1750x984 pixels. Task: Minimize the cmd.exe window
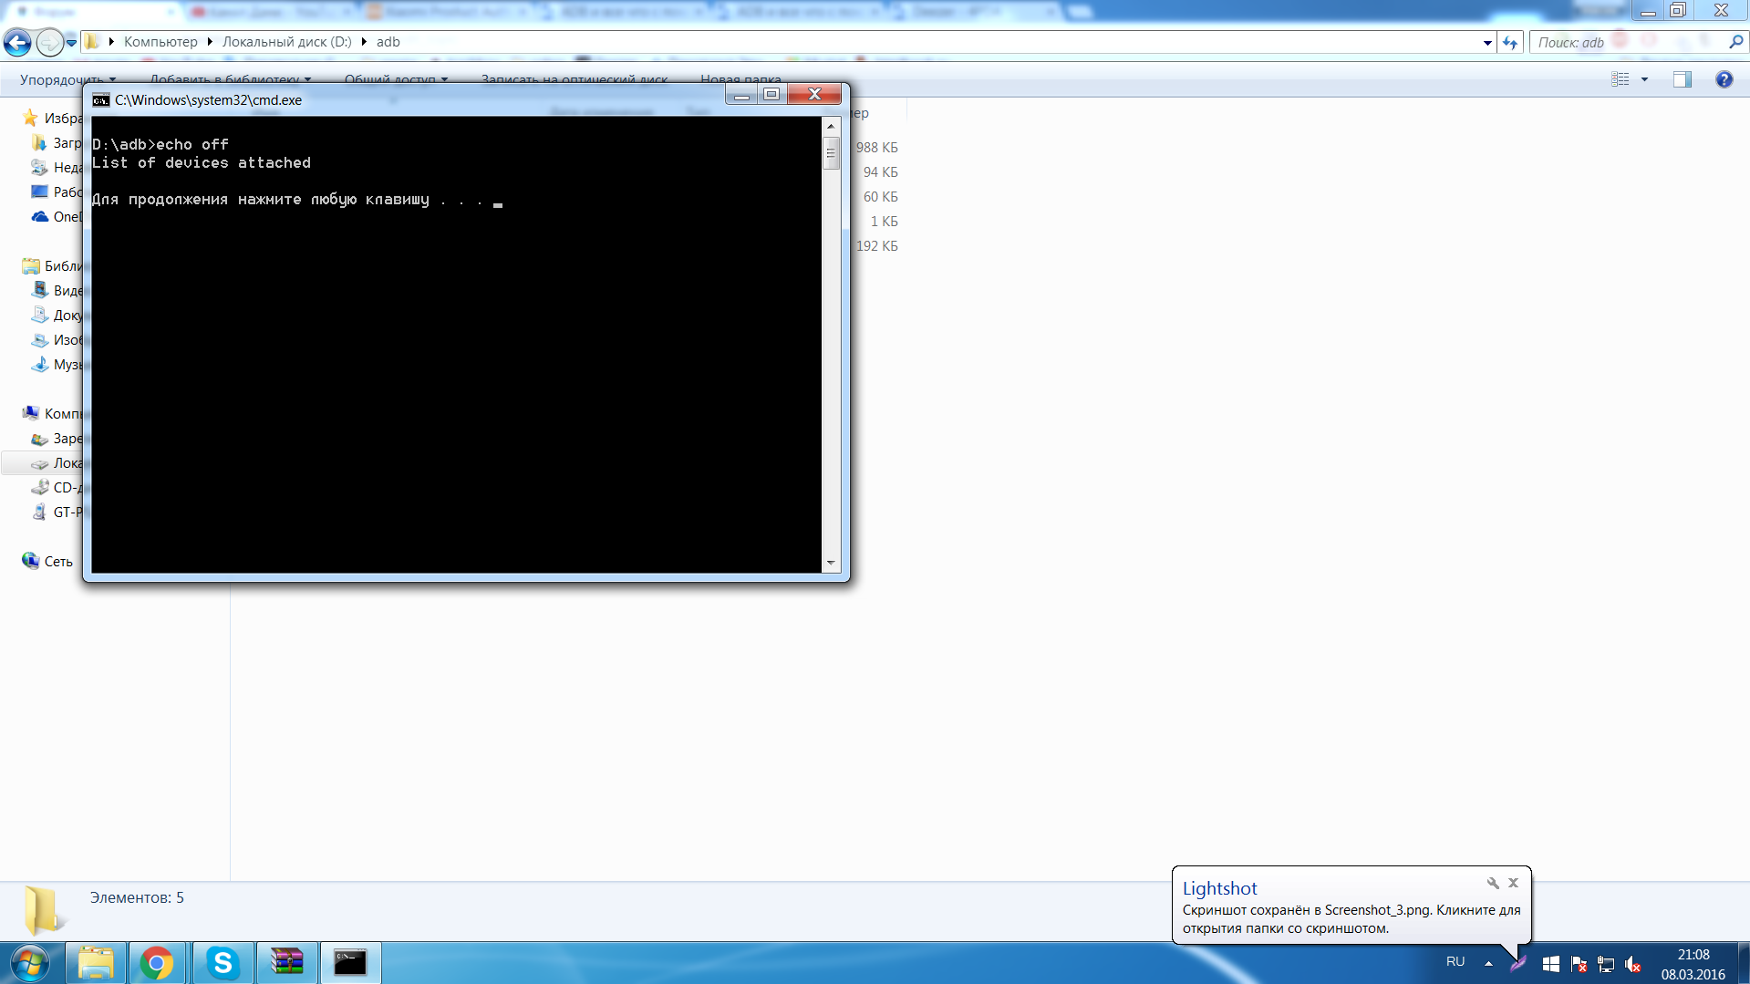click(x=742, y=95)
